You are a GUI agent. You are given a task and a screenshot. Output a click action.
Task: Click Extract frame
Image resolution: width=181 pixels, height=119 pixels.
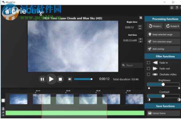coord(164,113)
